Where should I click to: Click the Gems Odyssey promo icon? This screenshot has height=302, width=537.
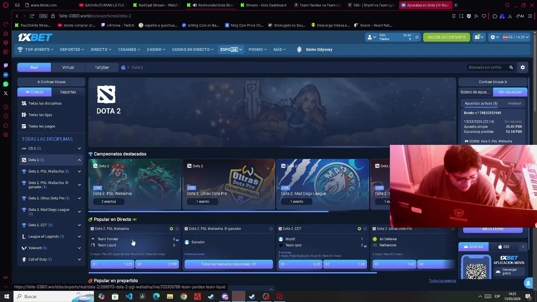click(x=299, y=49)
